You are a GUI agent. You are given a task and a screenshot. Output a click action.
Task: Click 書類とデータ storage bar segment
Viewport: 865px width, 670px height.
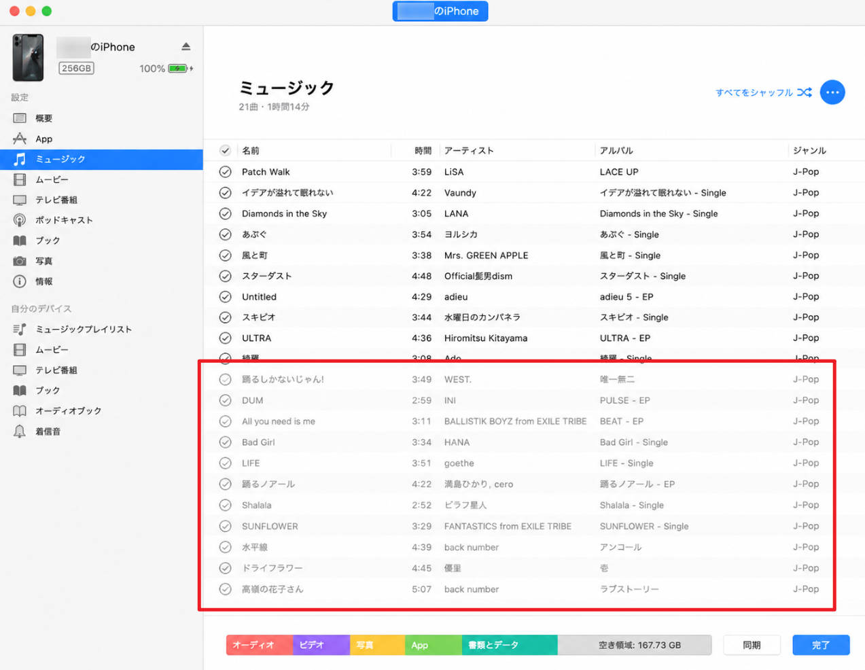click(x=510, y=645)
